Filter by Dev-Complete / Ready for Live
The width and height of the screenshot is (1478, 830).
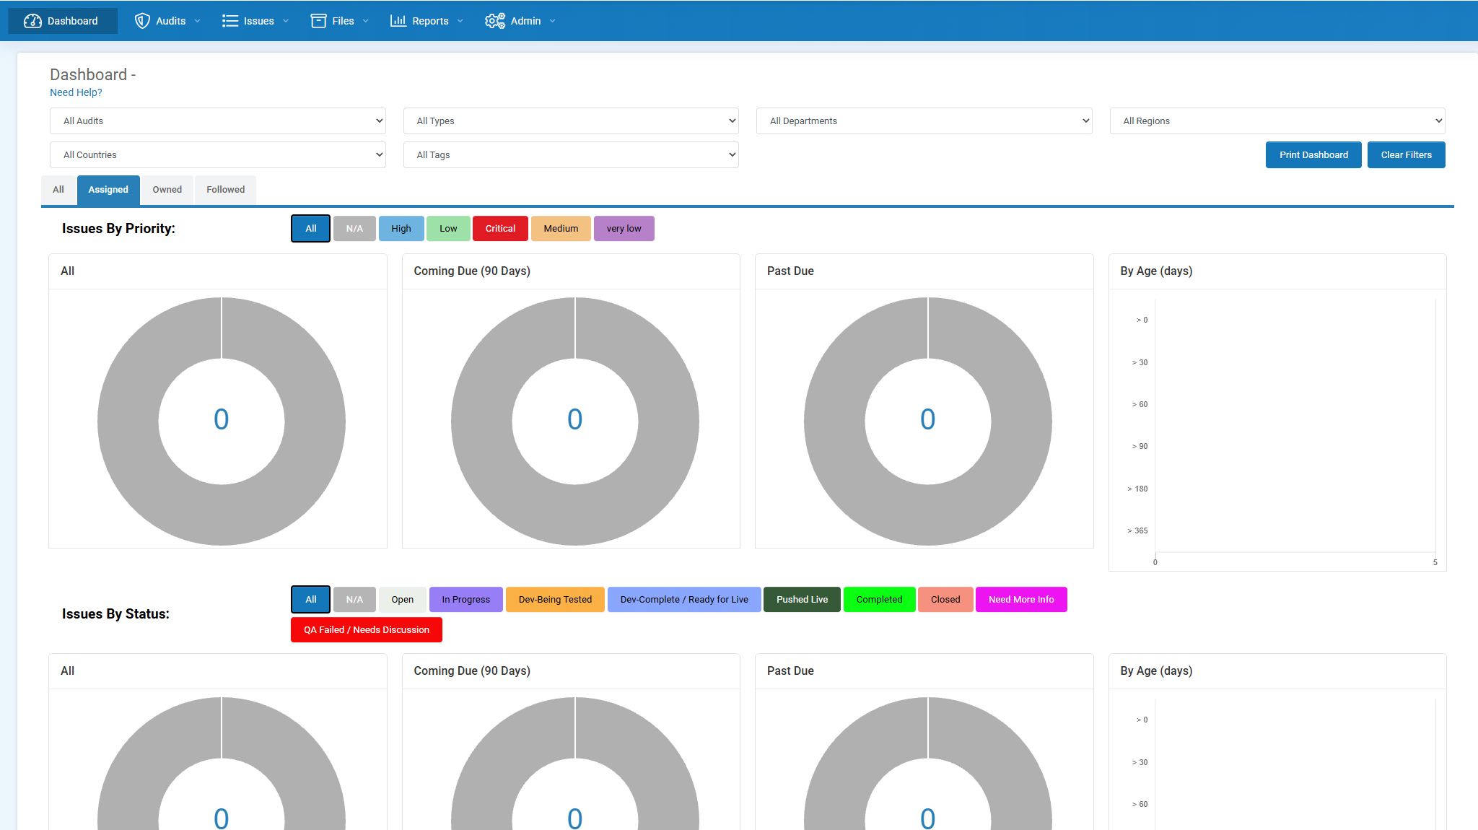(684, 600)
